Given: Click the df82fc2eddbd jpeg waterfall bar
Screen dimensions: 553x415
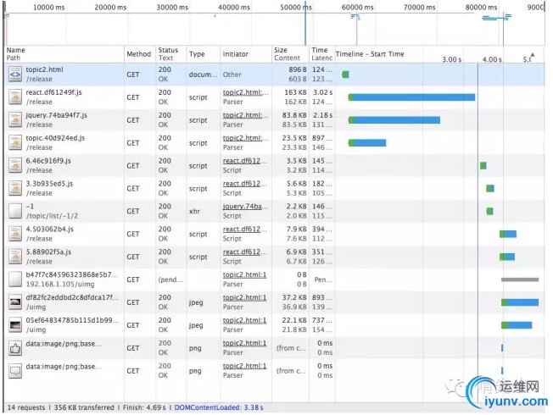Looking at the screenshot, I should tap(520, 302).
